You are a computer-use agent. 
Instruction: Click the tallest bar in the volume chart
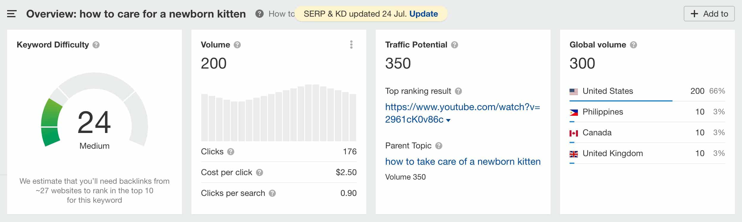click(316, 113)
